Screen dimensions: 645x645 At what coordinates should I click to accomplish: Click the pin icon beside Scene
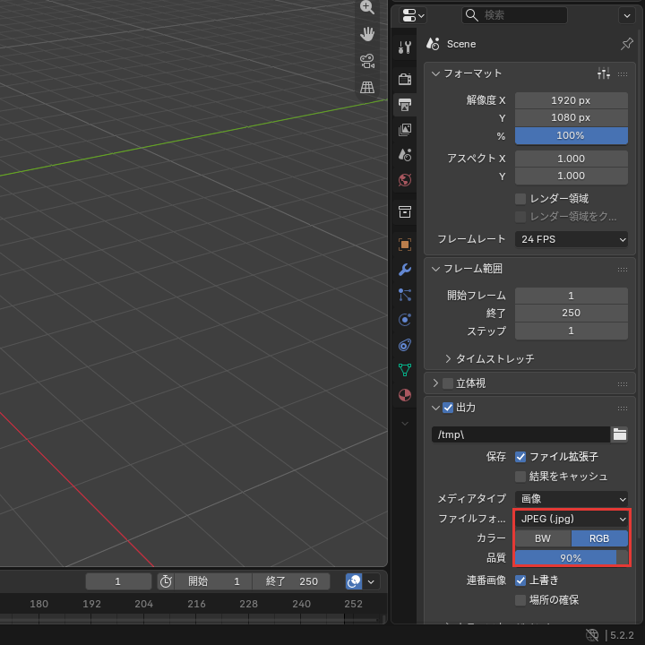pos(626,44)
